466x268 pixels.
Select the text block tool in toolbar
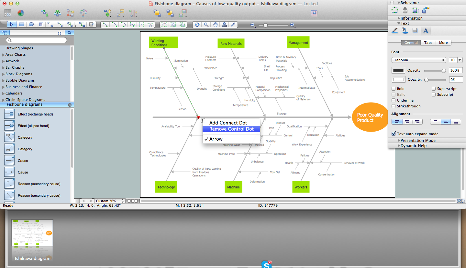(41, 25)
